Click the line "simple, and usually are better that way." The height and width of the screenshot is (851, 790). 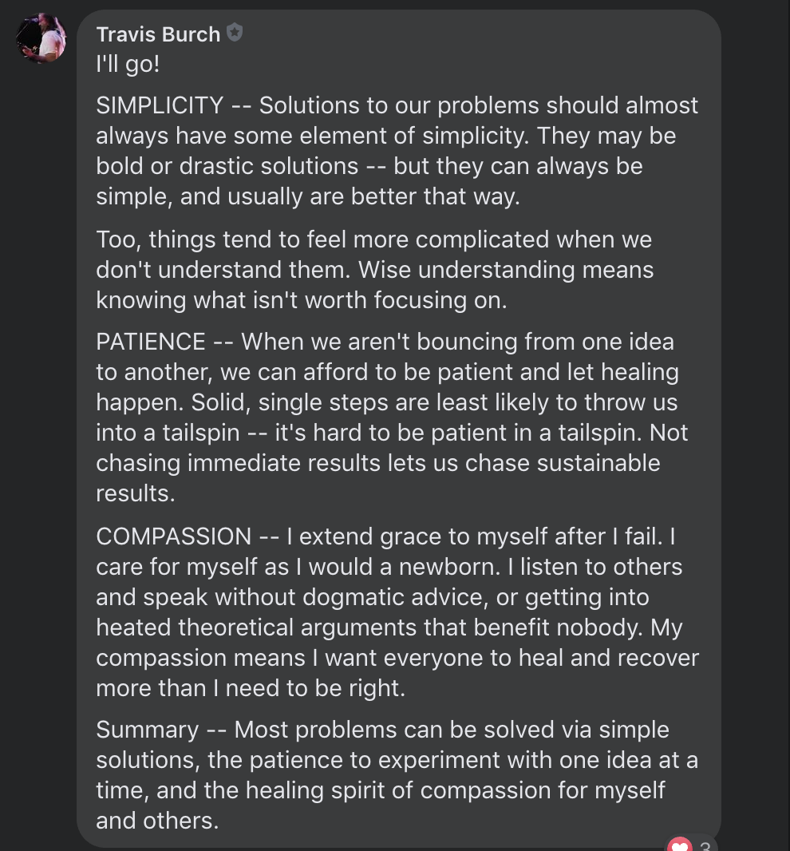308,196
